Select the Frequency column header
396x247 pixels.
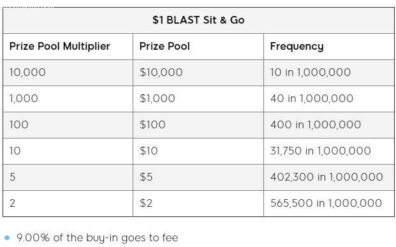[x=297, y=47]
